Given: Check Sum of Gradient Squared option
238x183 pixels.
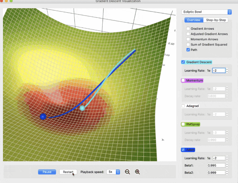Looking at the screenshot, I should [188, 45].
